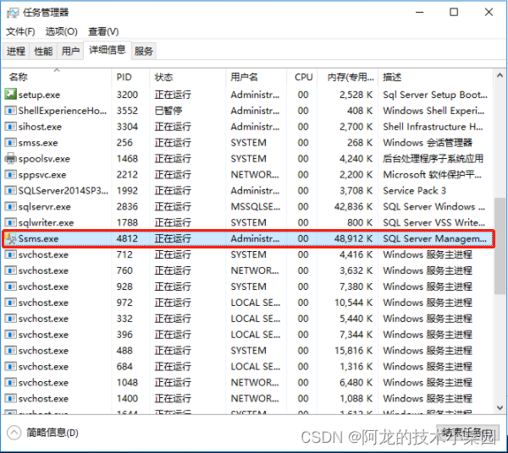This screenshot has height=453, width=508.
Task: Open the 文件(F) menu
Action: 20,31
